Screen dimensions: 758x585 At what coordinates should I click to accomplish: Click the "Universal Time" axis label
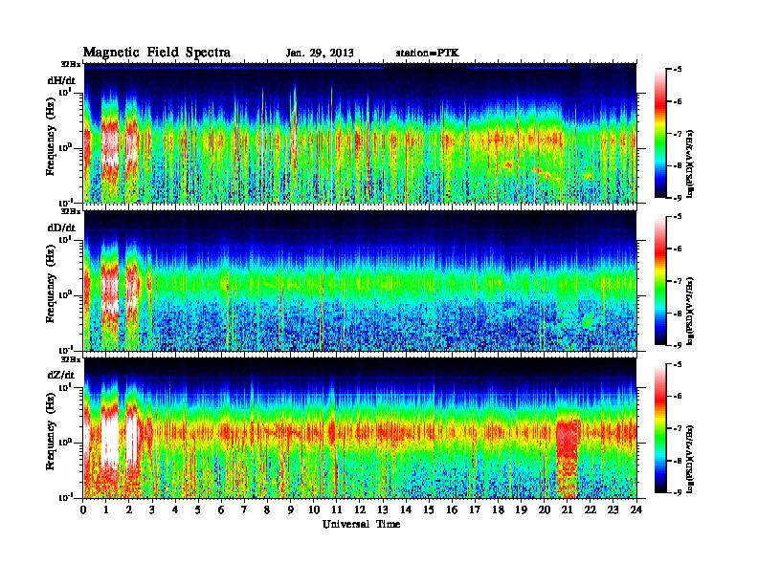click(x=361, y=524)
